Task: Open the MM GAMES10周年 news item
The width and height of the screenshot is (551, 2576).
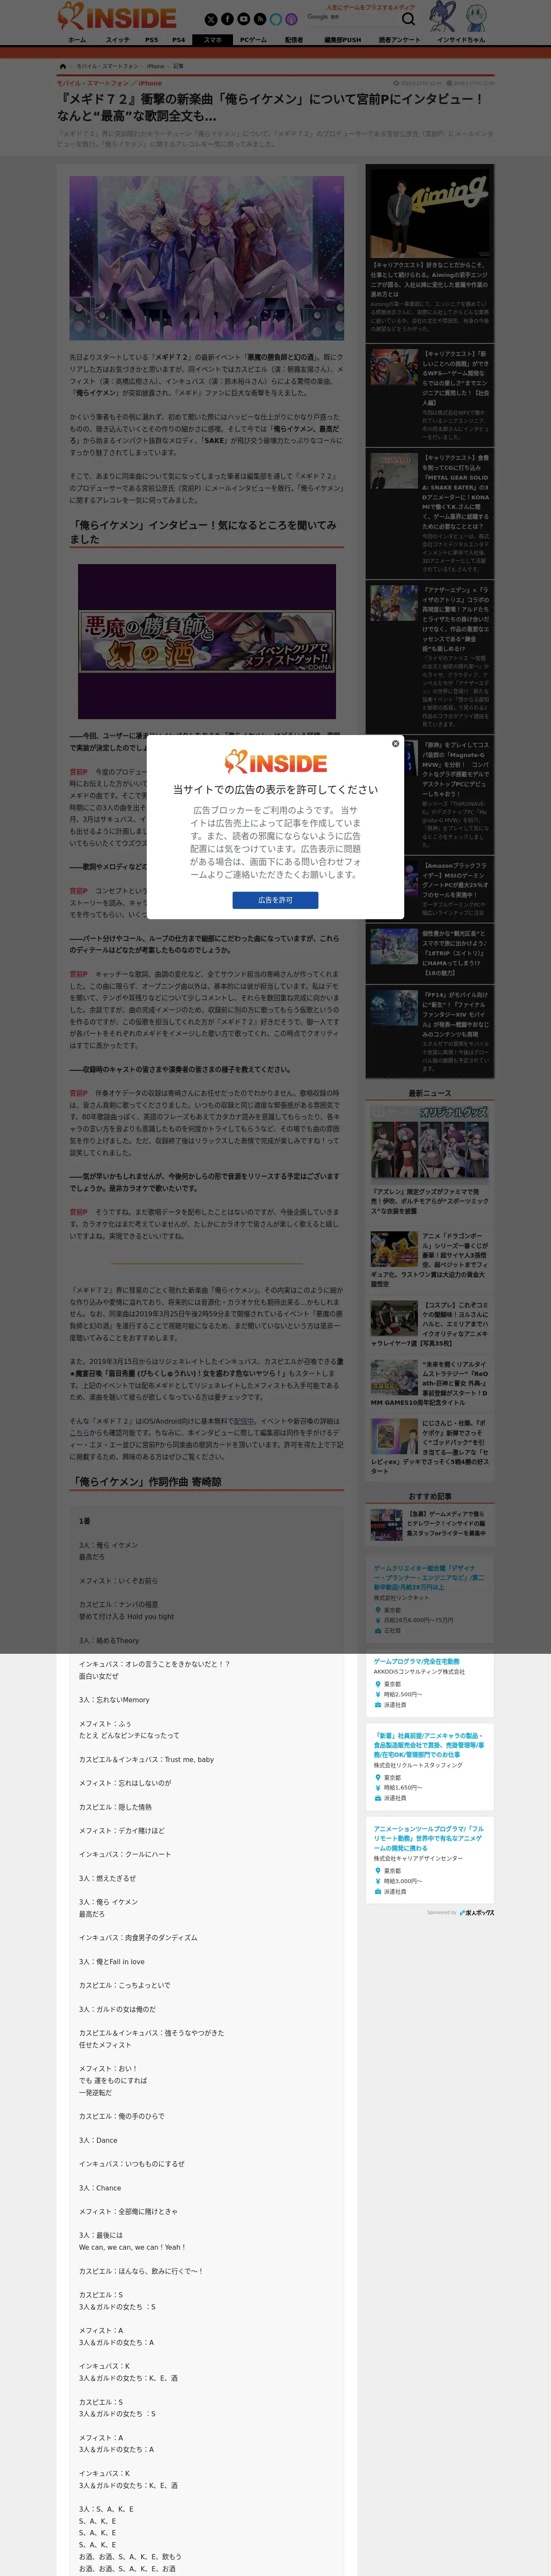Action: (430, 1382)
